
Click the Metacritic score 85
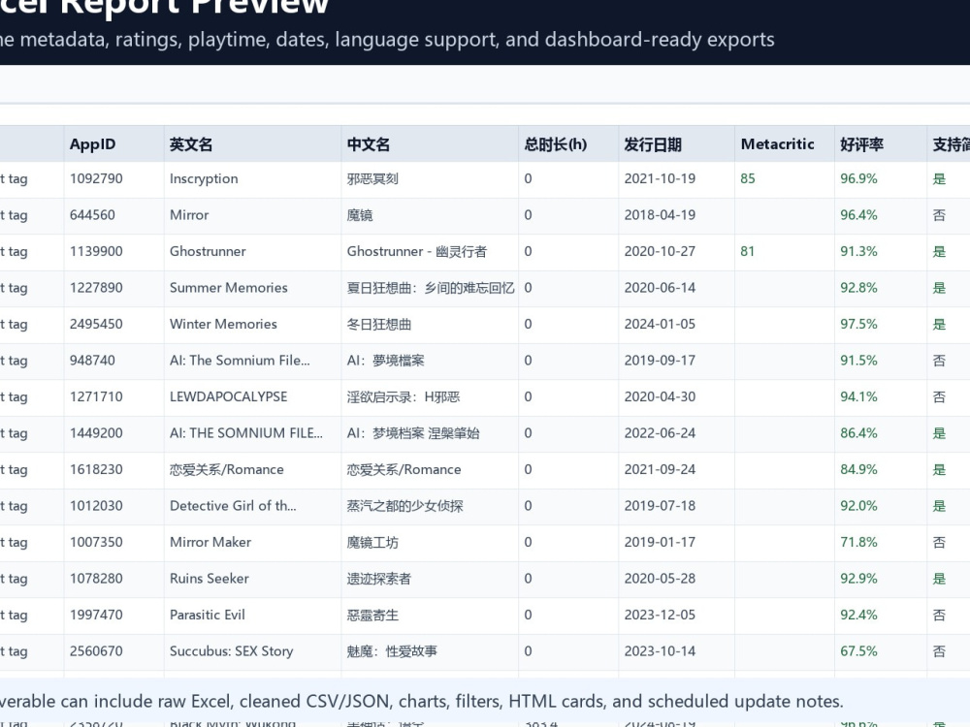pyautogui.click(x=747, y=178)
